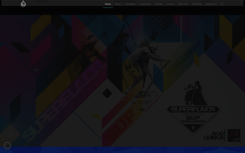Open the search magnifier icon

click(222, 4)
